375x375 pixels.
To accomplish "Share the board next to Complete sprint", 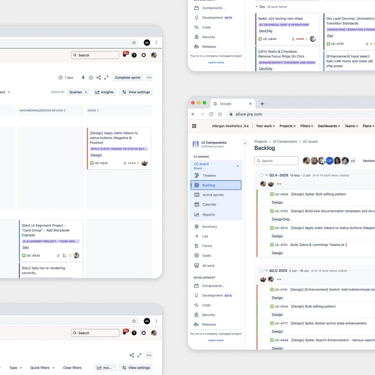I will pos(99,77).
